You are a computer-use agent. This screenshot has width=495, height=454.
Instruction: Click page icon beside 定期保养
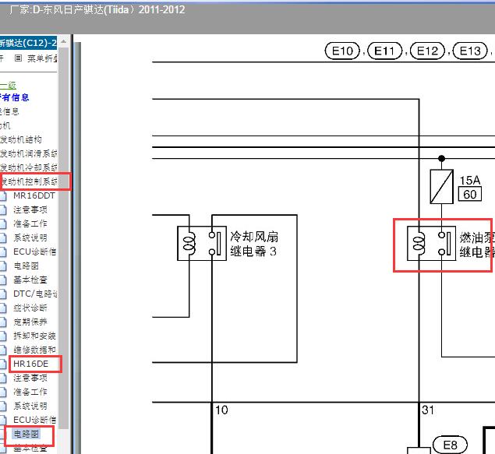(3, 322)
